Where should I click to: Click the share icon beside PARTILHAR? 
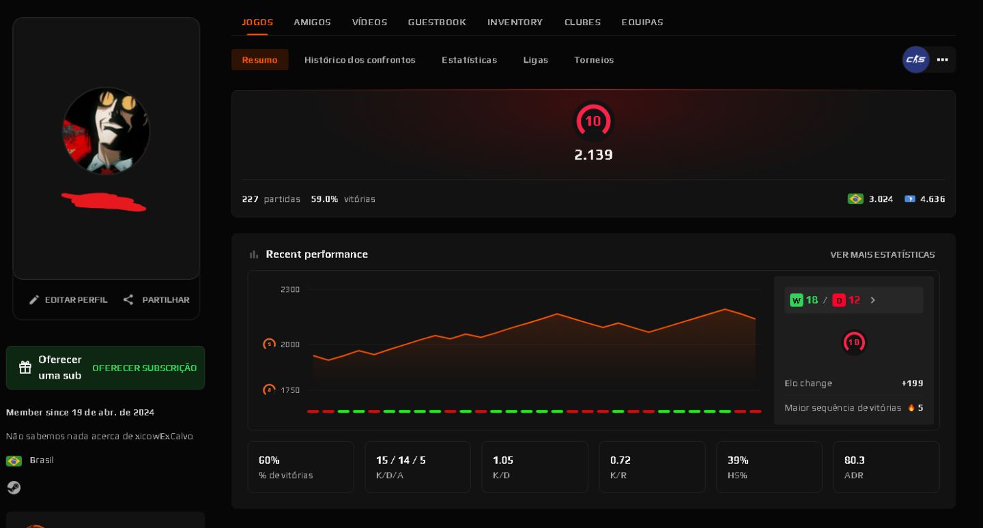tap(128, 299)
